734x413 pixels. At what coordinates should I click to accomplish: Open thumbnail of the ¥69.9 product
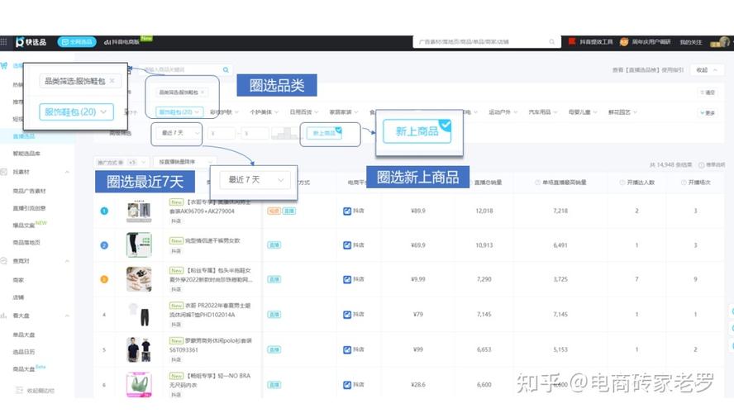(x=139, y=244)
